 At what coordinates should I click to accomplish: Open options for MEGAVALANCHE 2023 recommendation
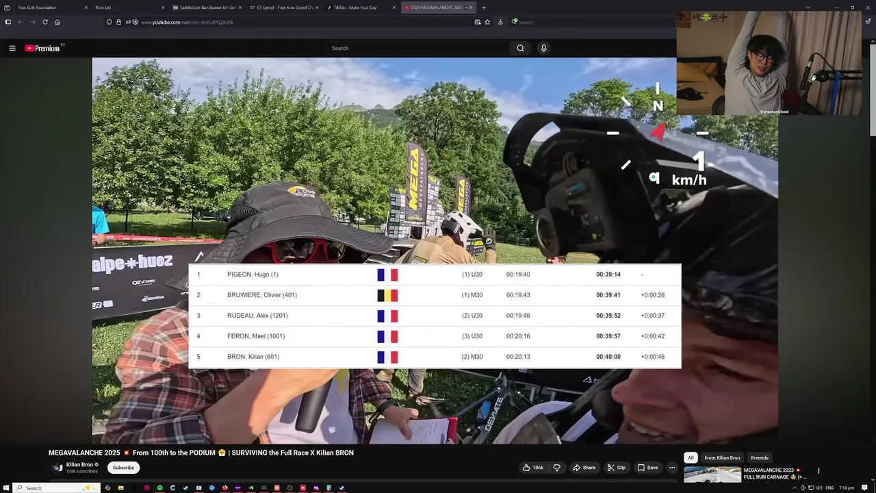(819, 471)
